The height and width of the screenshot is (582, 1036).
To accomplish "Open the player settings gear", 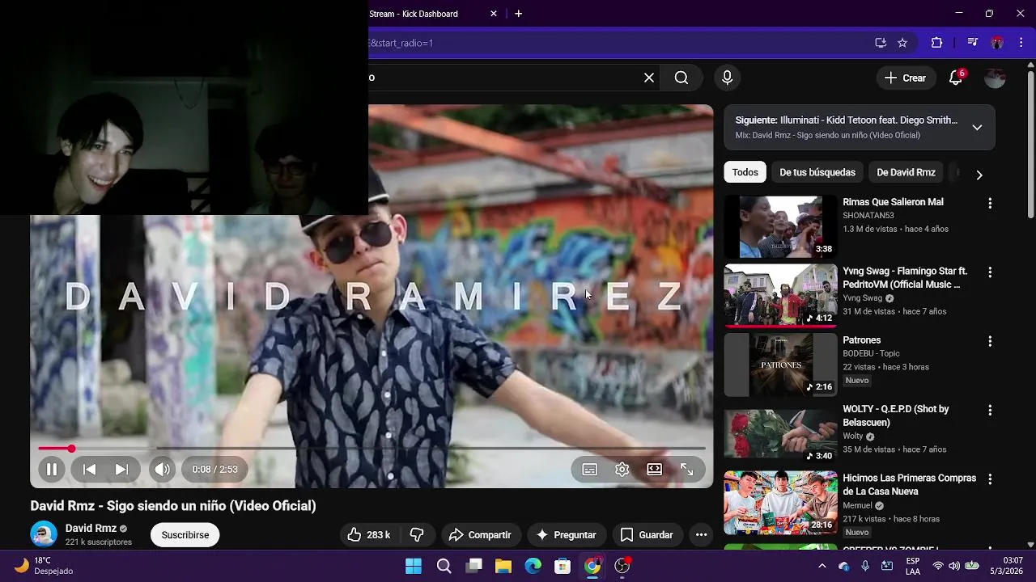I will [622, 469].
